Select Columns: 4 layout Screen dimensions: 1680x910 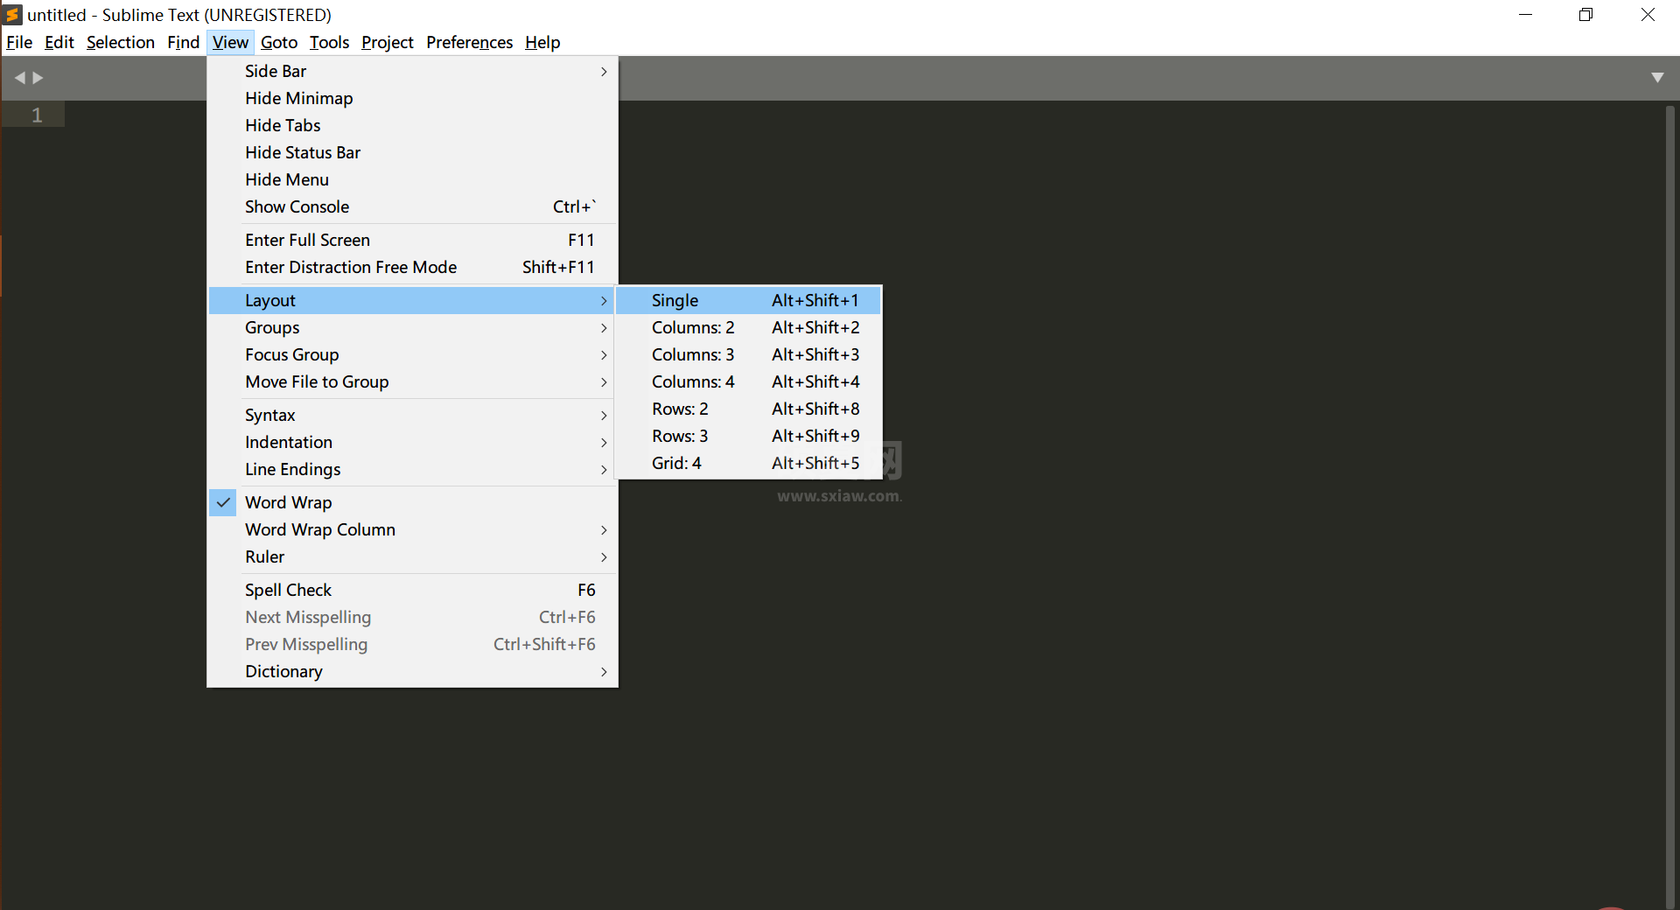point(748,381)
